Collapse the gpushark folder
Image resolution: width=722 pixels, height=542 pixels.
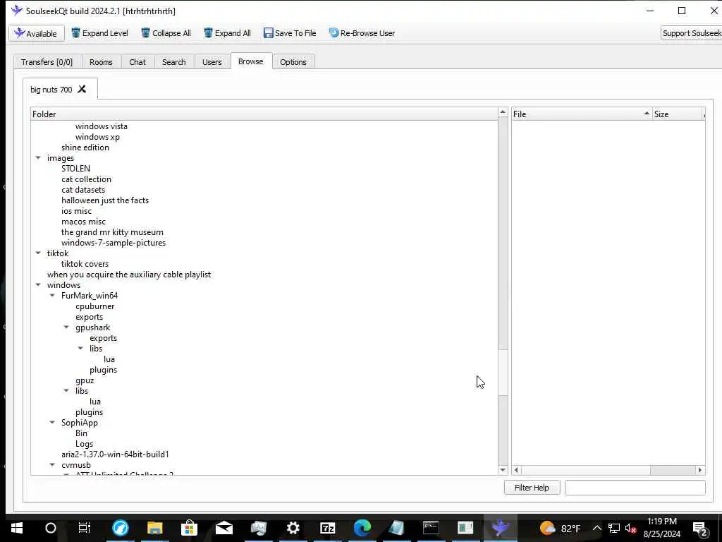click(67, 327)
